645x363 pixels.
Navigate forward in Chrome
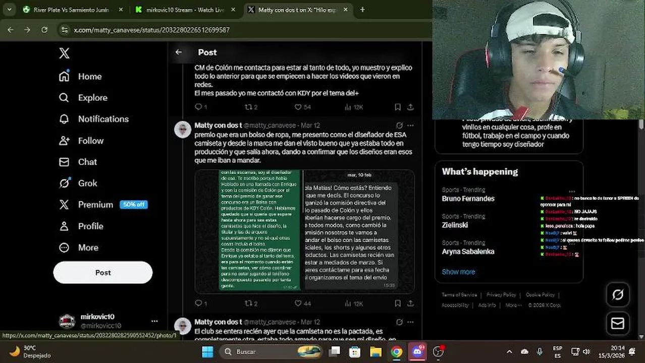tap(27, 30)
